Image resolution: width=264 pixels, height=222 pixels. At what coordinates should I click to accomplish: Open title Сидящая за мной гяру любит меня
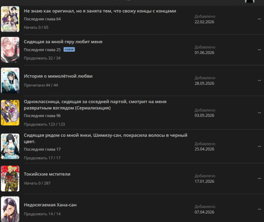(63, 42)
